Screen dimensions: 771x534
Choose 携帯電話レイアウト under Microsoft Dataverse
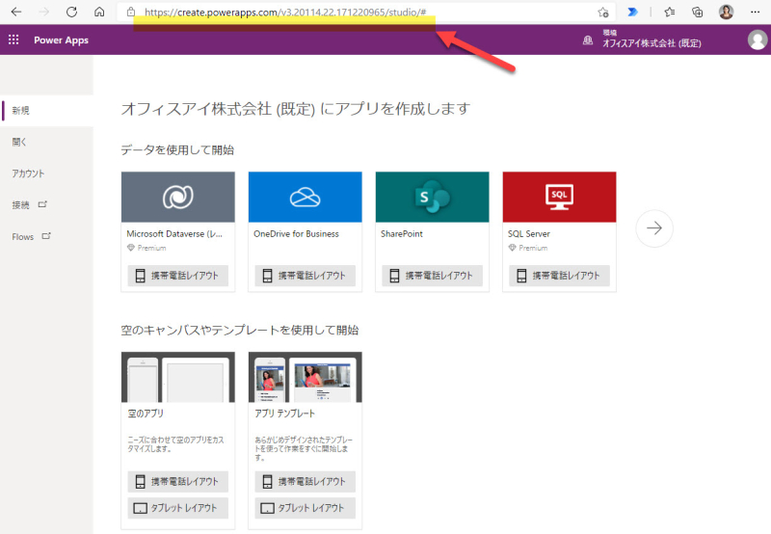point(178,276)
